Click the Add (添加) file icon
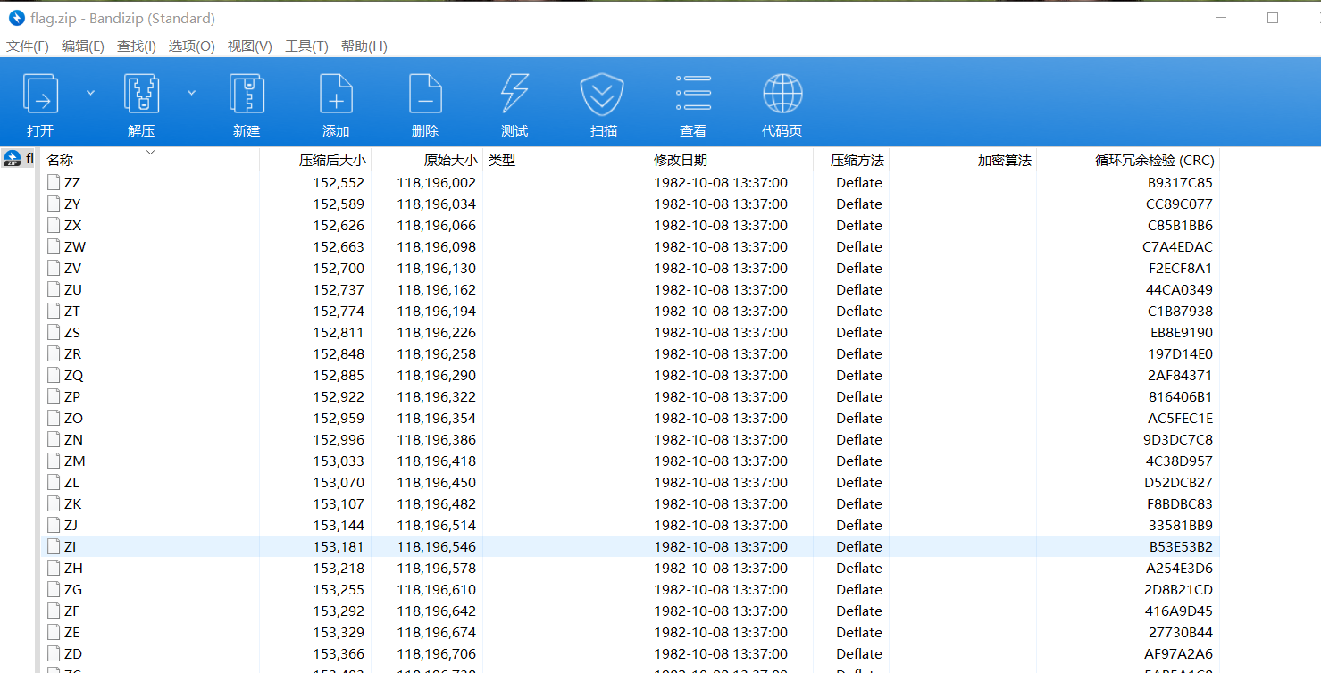Image resolution: width=1321 pixels, height=673 pixels. point(336,93)
